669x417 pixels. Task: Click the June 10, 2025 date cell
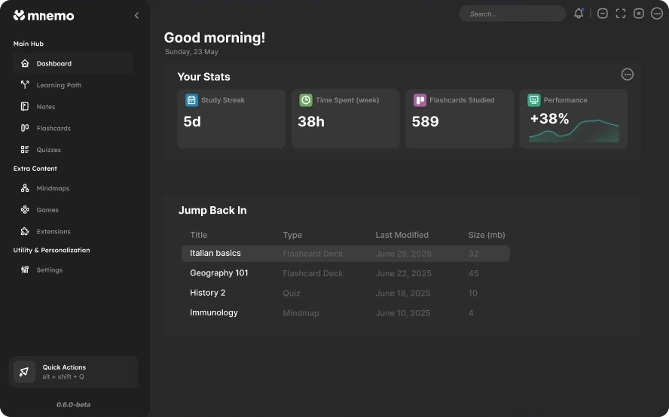[403, 313]
